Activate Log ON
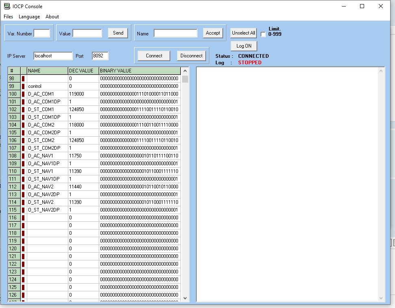The image size is (395, 308). tap(243, 46)
